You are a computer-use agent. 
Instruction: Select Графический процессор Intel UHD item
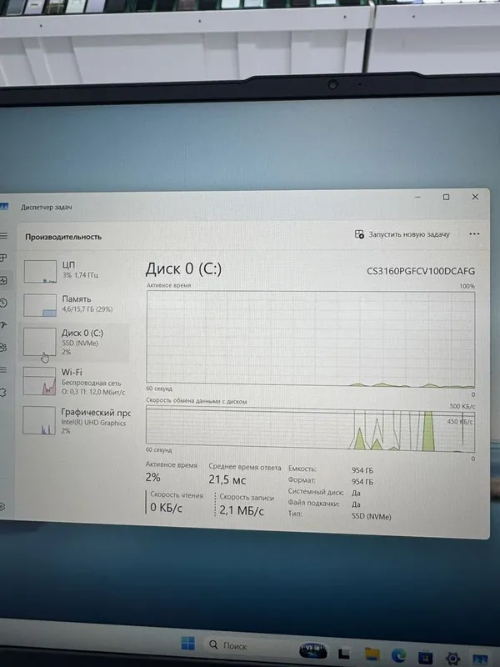(76, 420)
